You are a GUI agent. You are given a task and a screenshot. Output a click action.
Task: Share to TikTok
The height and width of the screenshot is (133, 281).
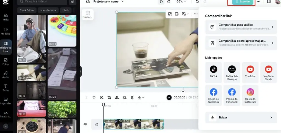[213, 72]
